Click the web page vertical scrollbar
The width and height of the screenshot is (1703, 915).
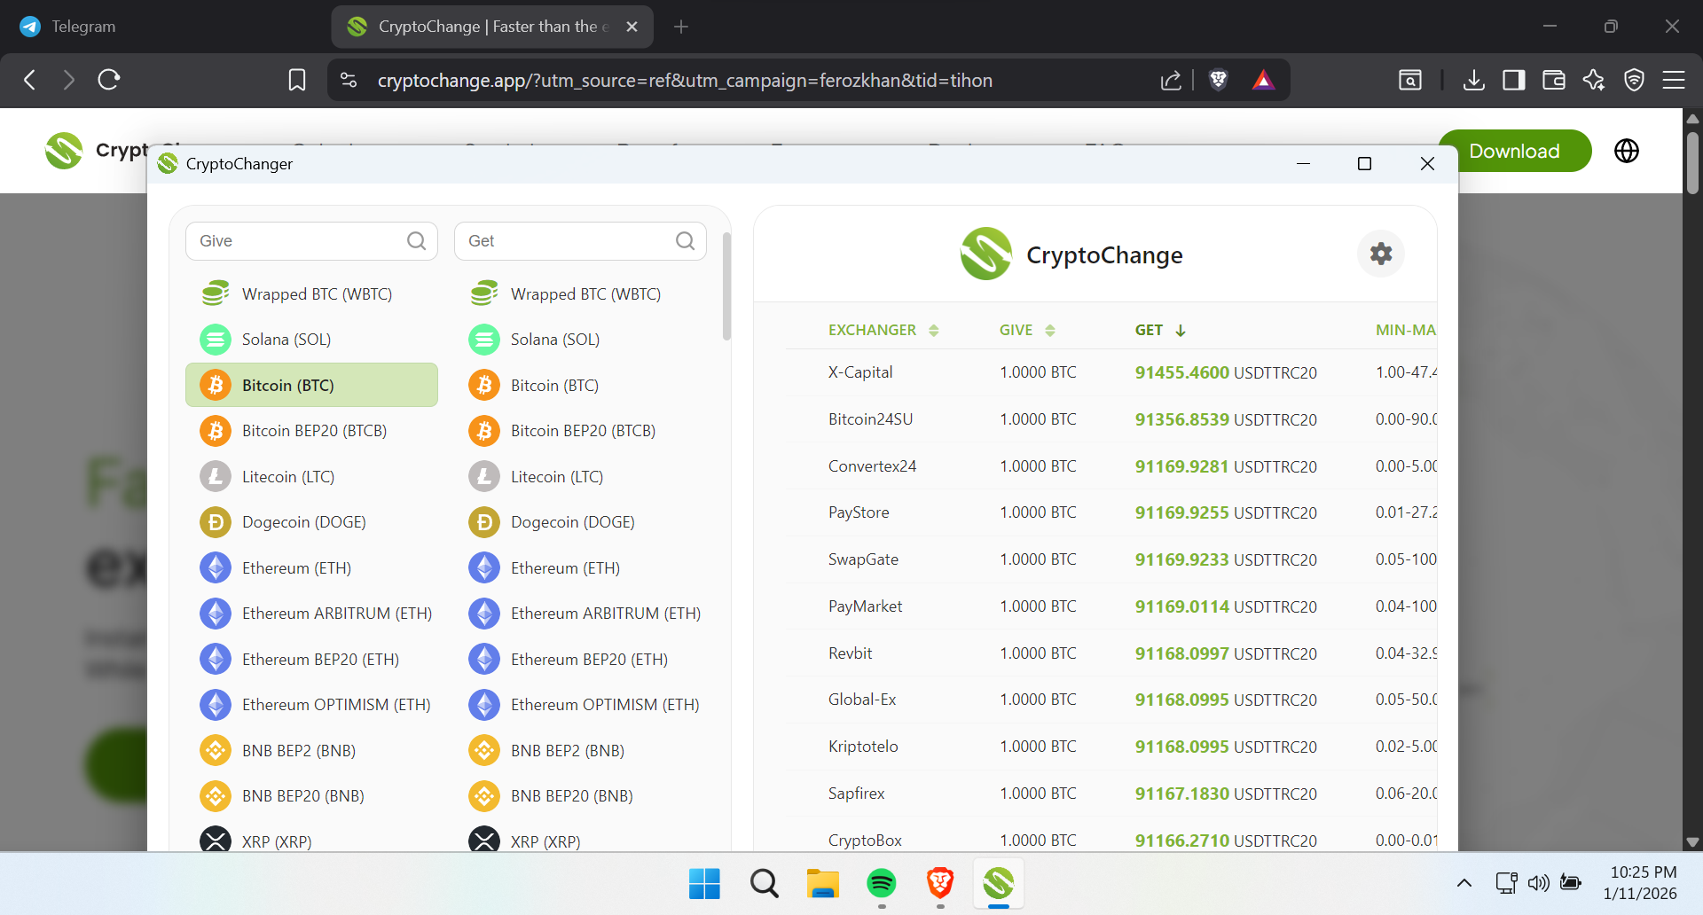[1692, 162]
